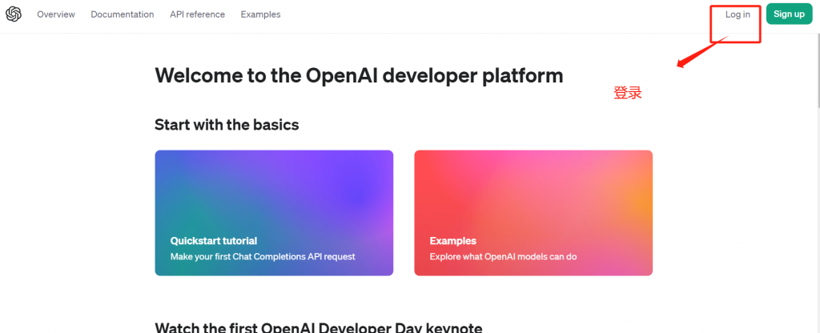Click the OpenAI logo icon
The width and height of the screenshot is (820, 333).
14,14
